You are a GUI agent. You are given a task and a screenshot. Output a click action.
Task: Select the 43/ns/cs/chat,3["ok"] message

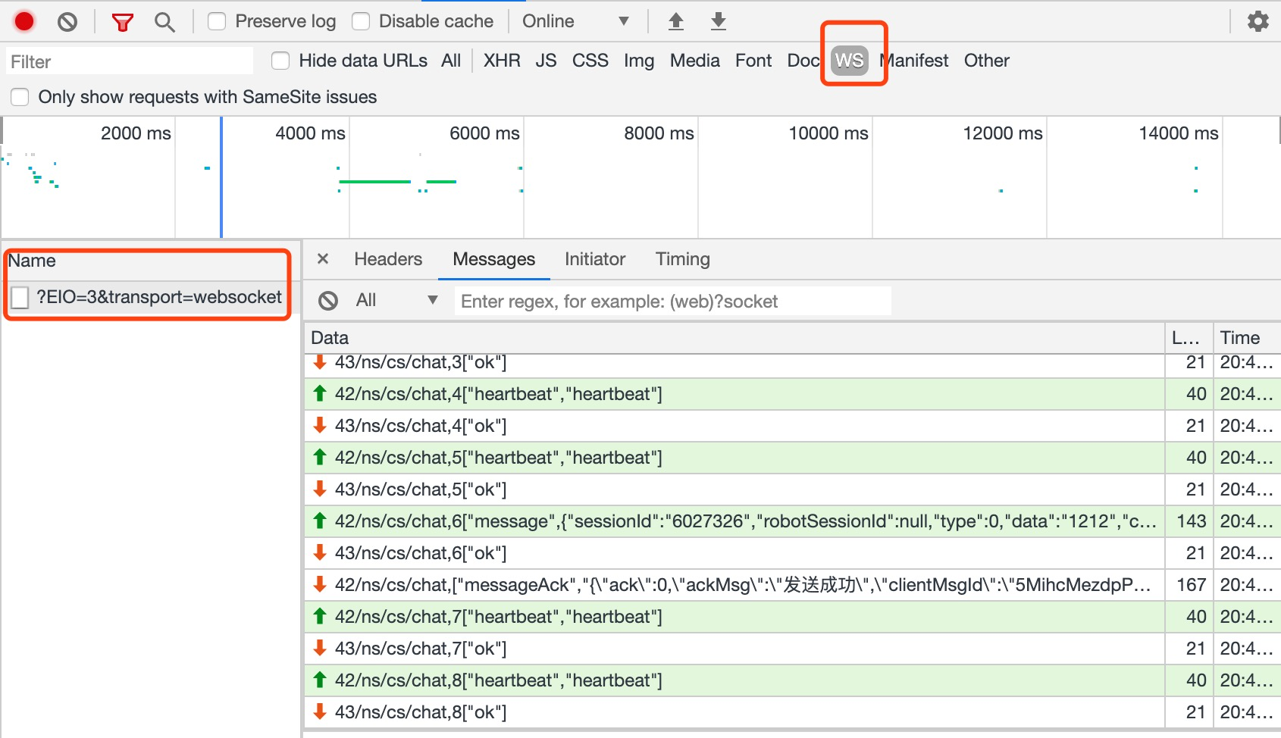tap(734, 362)
